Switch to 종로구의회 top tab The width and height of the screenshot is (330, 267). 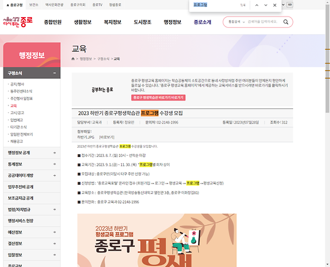pyautogui.click(x=78, y=5)
